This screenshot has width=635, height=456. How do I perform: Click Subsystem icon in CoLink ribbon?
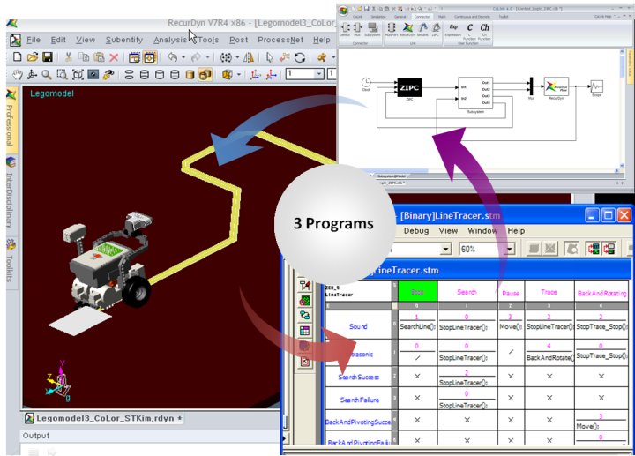pos(372,30)
